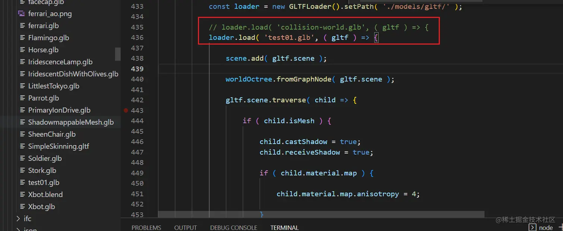Select Parrot.glb in the explorer
Screen dimensions: 563x231
click(x=44, y=98)
